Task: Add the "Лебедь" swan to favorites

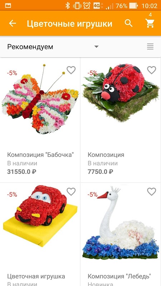Action: (x=151, y=192)
